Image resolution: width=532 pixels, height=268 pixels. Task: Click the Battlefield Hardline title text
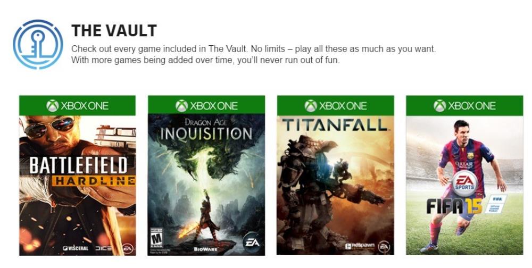81,172
